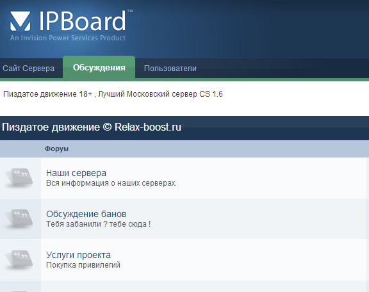Open the Пользователи tab

click(x=170, y=69)
